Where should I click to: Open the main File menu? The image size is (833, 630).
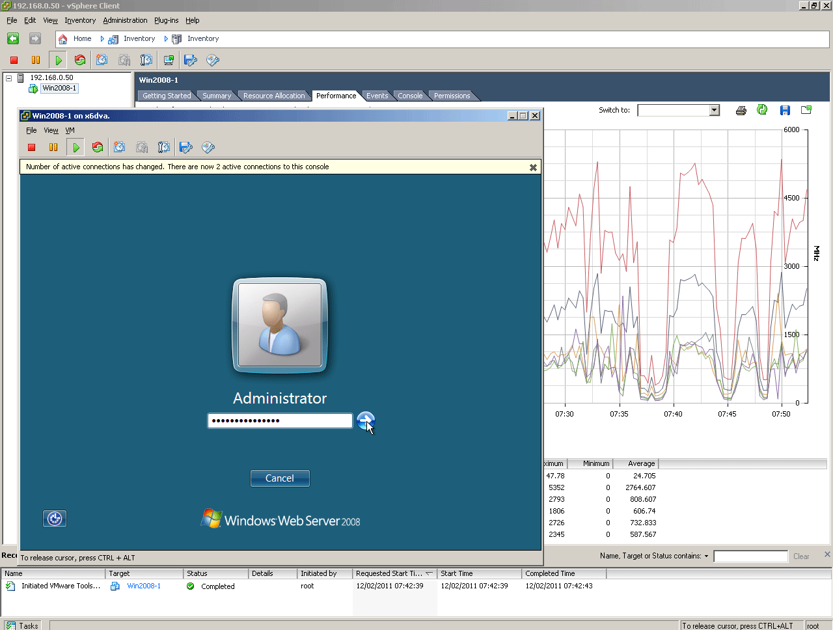pyautogui.click(x=12, y=21)
